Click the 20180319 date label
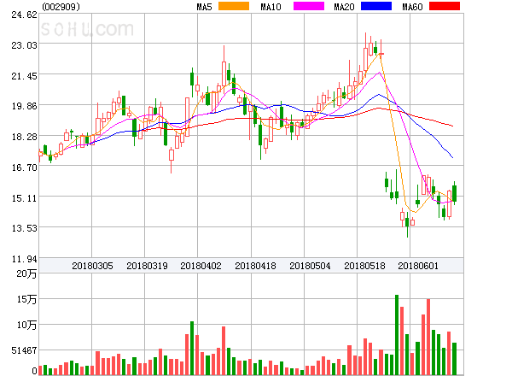 pos(147,266)
